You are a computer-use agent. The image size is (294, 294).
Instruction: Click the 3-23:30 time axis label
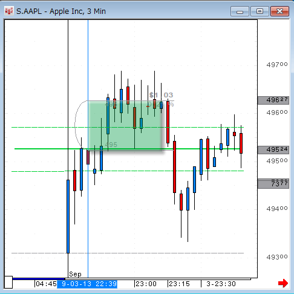[x=221, y=284]
